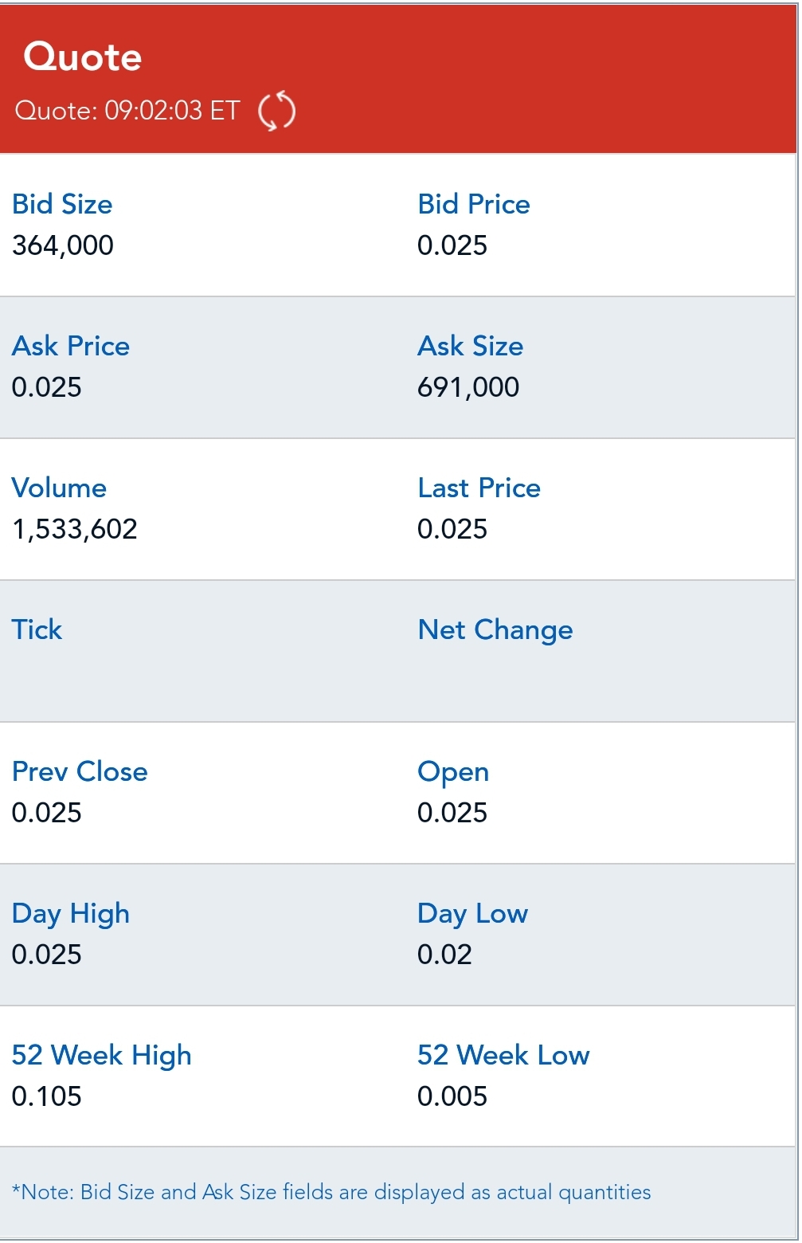Click the Ask Size label

(x=471, y=347)
